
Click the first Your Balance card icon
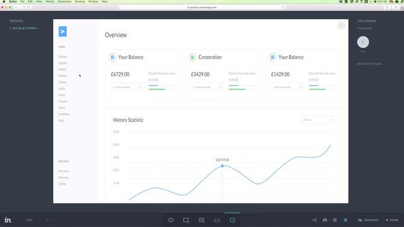tap(112, 57)
